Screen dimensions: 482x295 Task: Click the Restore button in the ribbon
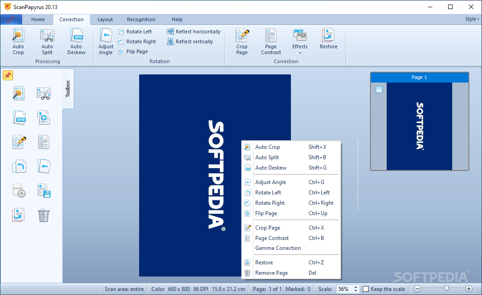[328, 39]
